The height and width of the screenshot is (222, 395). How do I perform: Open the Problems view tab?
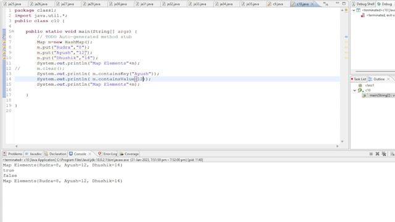(x=12, y=154)
